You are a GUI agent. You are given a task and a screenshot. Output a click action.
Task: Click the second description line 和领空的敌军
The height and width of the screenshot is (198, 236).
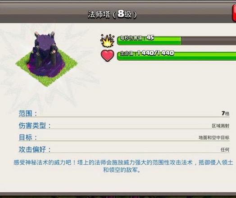point(122,170)
